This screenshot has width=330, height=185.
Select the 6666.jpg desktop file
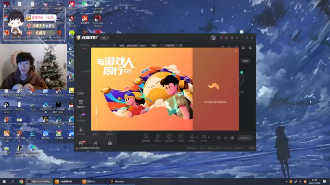coord(19,106)
